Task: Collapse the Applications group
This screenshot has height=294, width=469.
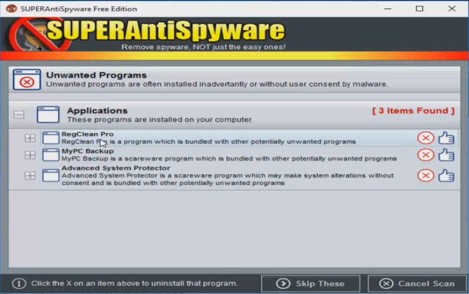Action: [x=19, y=115]
